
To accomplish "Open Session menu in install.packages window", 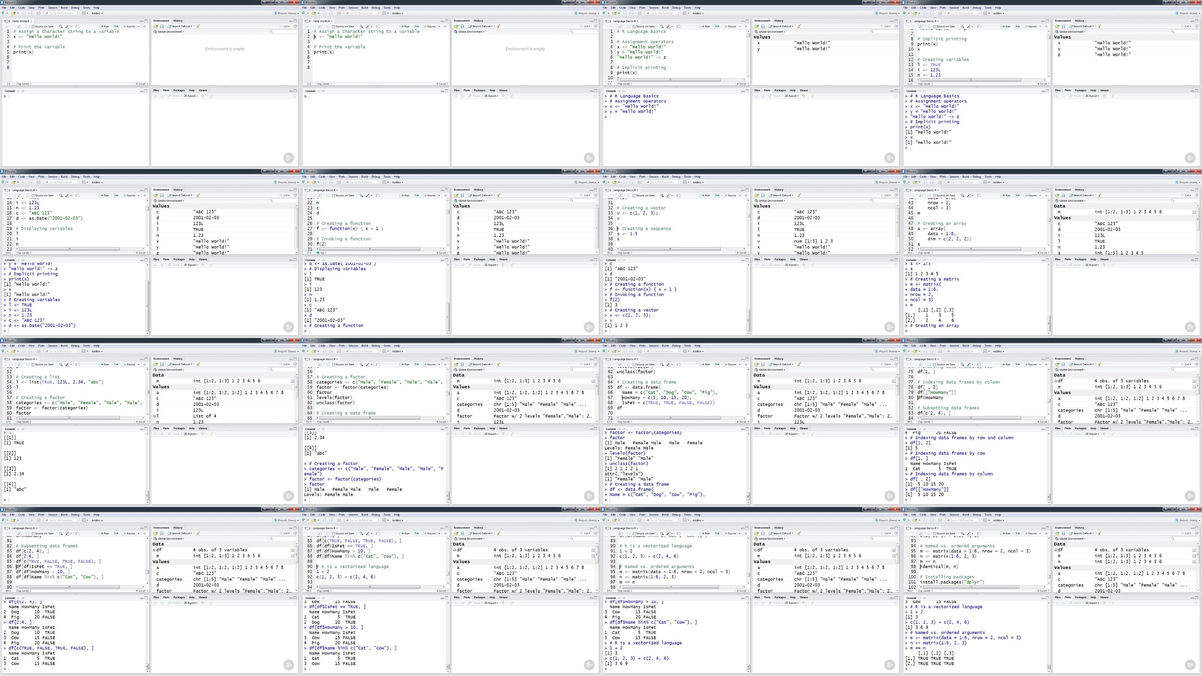I will pyautogui.click(x=954, y=515).
